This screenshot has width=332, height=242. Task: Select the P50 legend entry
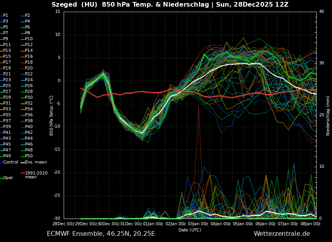pos(29,156)
